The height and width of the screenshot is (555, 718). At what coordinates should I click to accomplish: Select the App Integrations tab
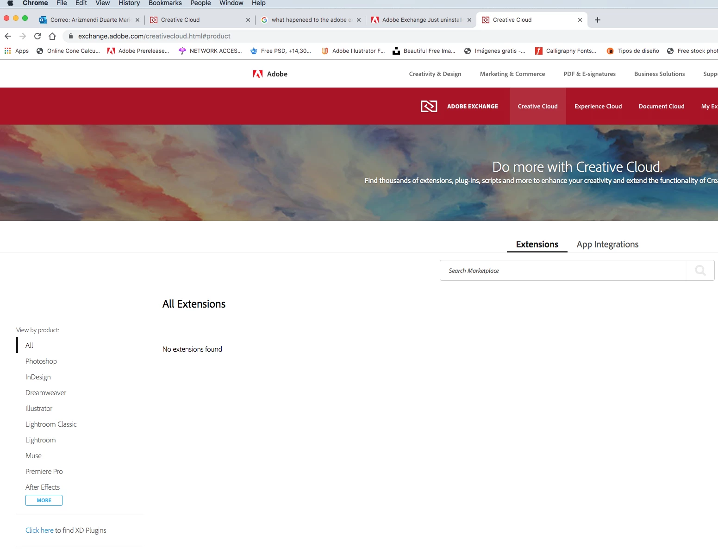tap(607, 245)
